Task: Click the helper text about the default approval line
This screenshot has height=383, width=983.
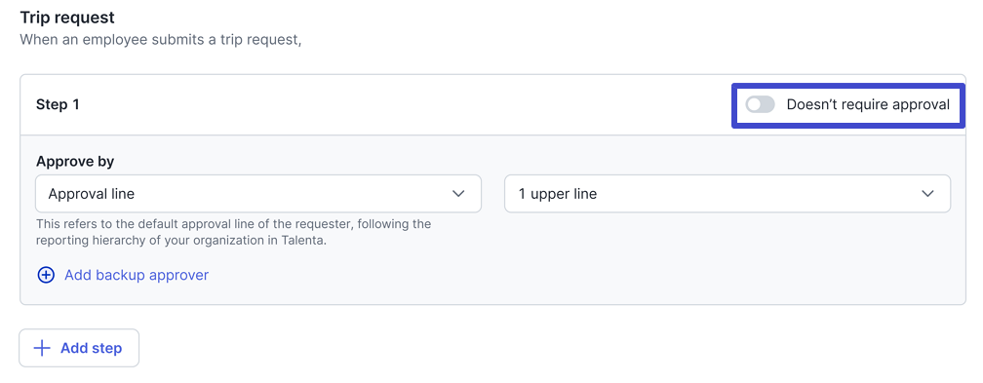Action: click(233, 232)
